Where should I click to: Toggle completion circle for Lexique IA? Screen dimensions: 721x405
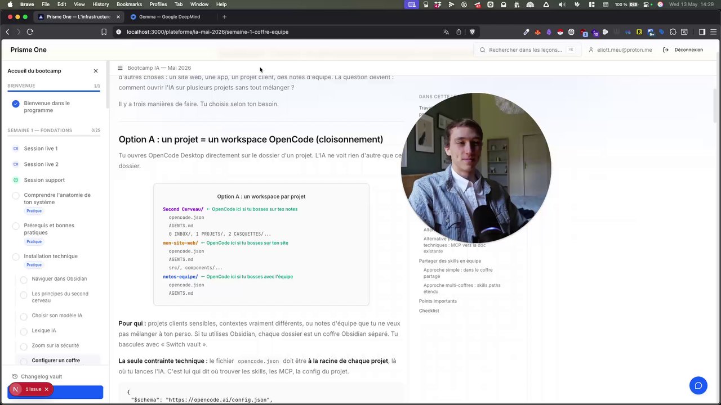pyautogui.click(x=24, y=331)
